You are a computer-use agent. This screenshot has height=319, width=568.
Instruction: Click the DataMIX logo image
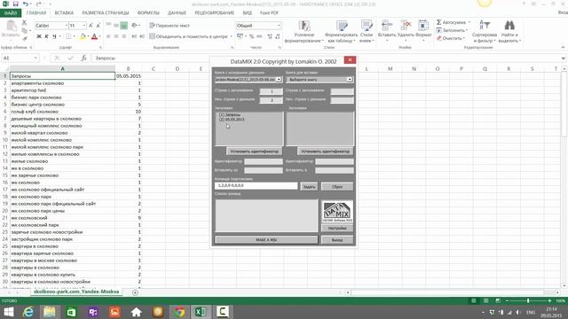[x=337, y=212]
